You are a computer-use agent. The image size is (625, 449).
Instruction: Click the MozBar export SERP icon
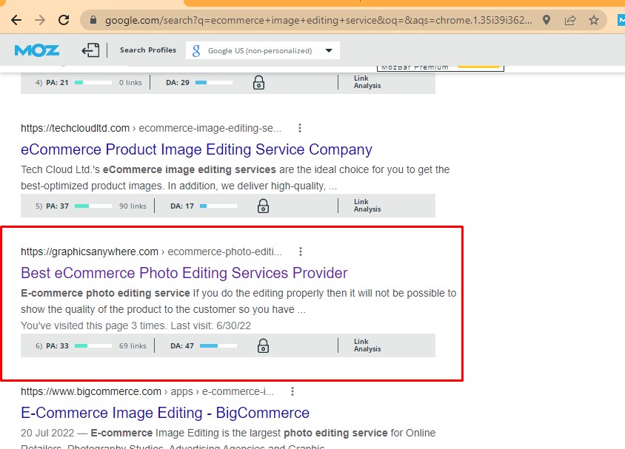click(90, 50)
